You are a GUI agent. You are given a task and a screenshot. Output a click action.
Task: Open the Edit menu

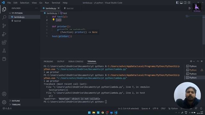(x=15, y=3)
